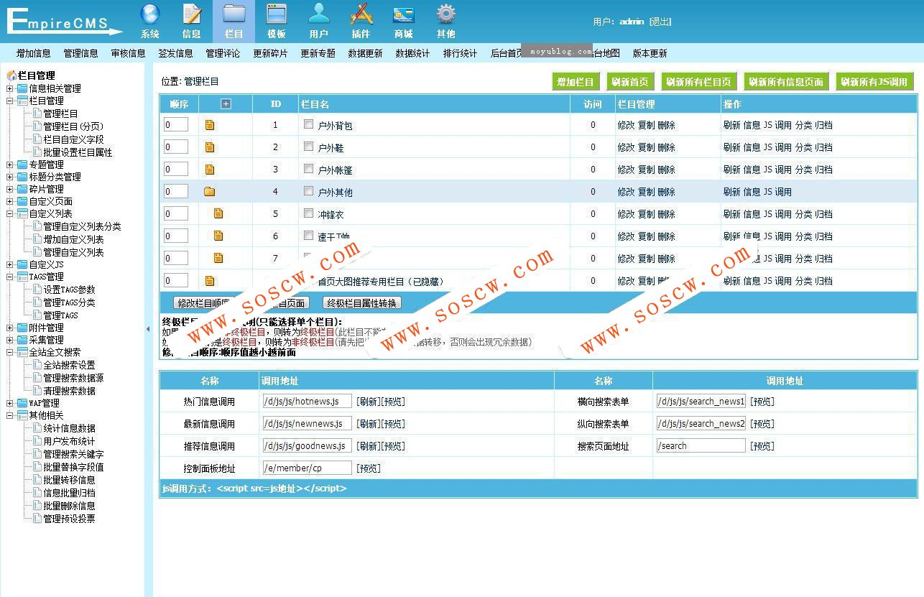Viewport: 924px width, 597px height.
Task: Open the 信息 section icon in the top bar
Action: (x=192, y=14)
